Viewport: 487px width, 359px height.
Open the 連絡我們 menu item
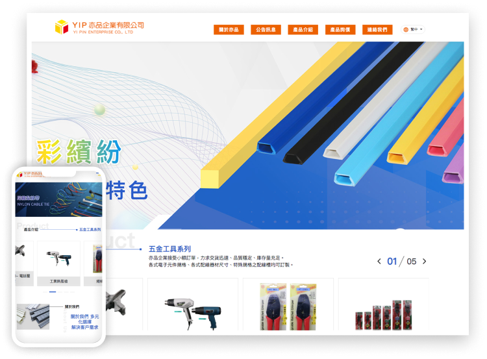(x=377, y=29)
